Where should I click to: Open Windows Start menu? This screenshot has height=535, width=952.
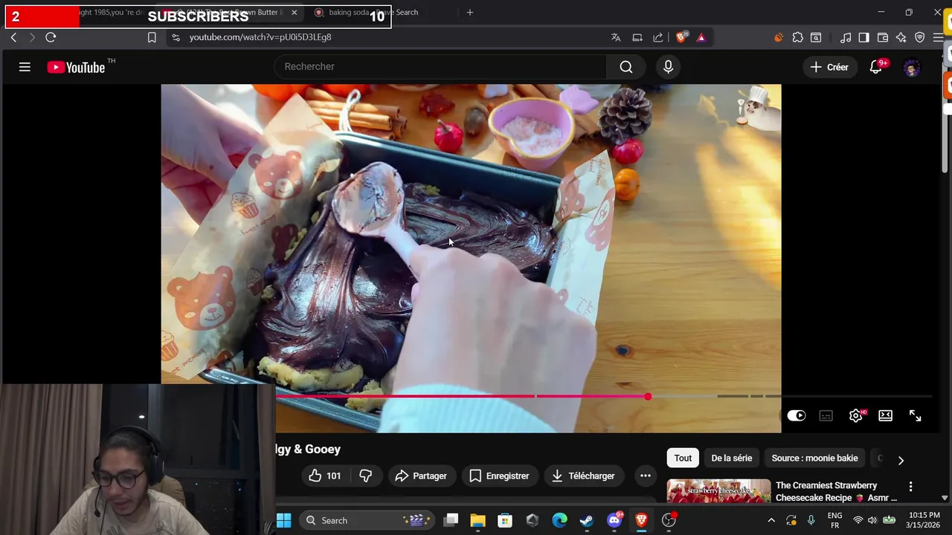click(284, 520)
